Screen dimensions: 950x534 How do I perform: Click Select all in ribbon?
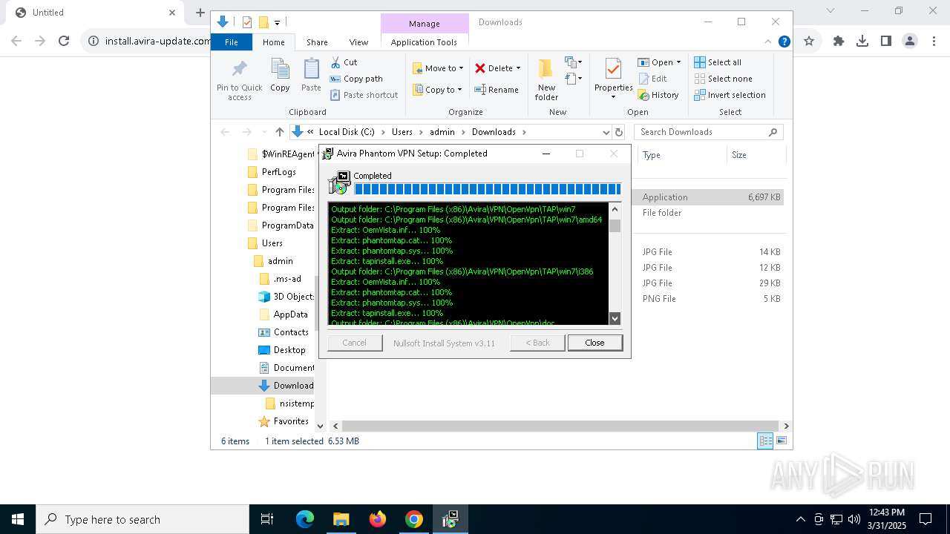tap(718, 62)
